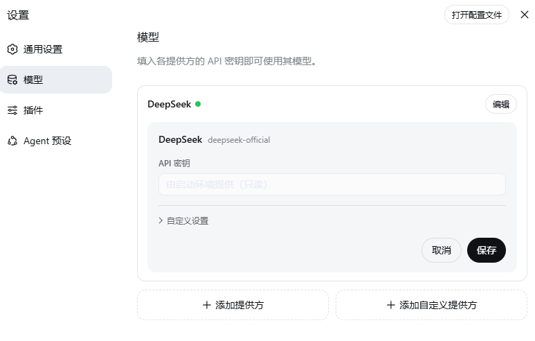Click the 模型 page heading
Screen dimensions: 535x341
pyautogui.click(x=148, y=37)
